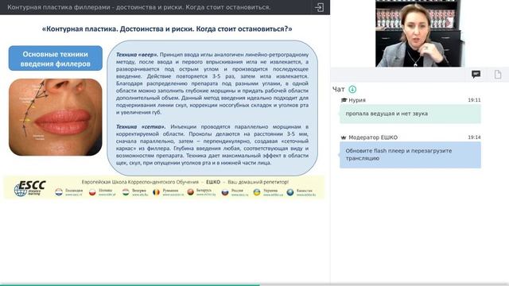Click the Венгрия flag icon
Screen dimensions: 509x286
click(126, 192)
